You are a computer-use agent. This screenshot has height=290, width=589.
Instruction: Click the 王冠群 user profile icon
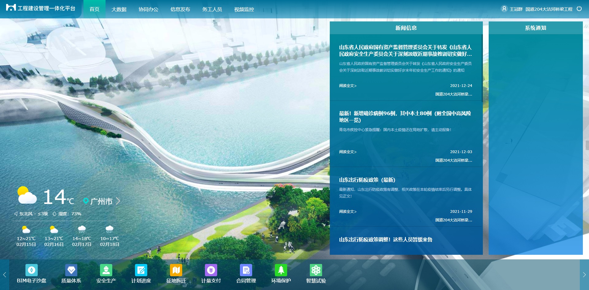point(504,9)
